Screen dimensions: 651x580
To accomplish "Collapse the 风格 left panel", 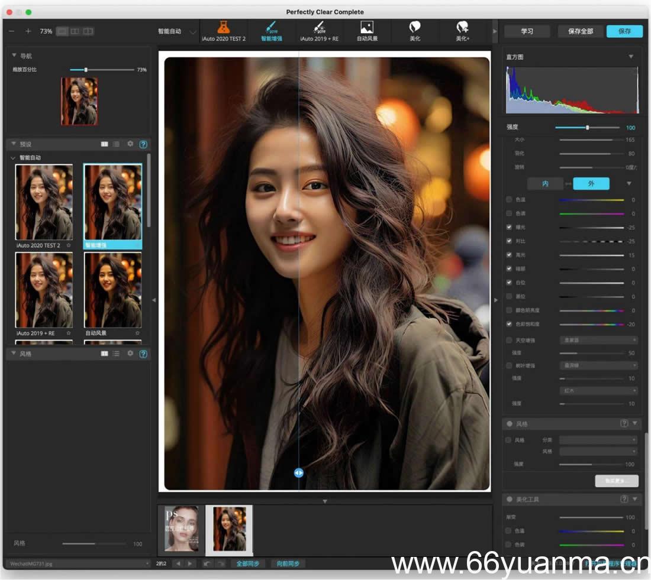I will coord(14,353).
